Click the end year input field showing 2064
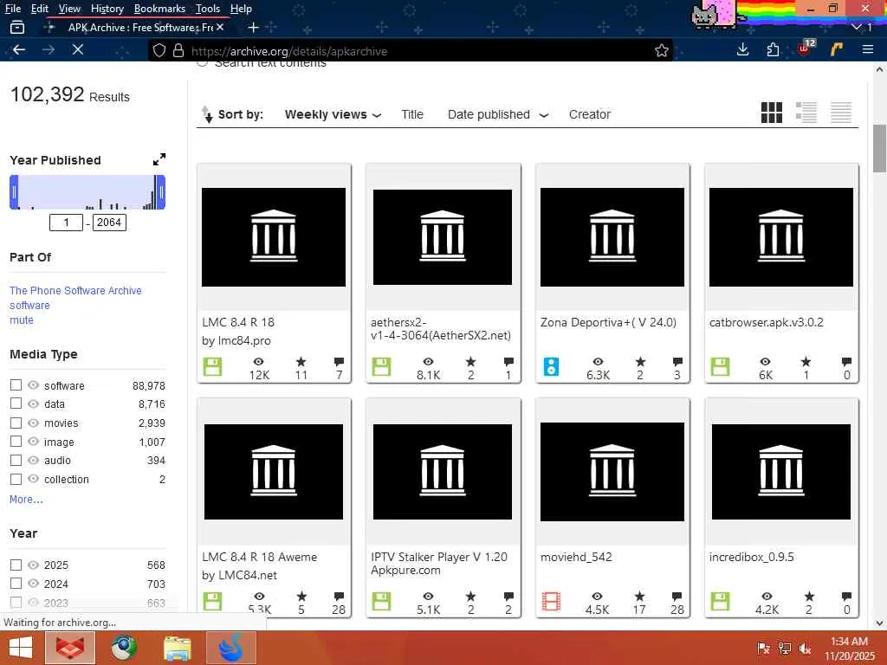The width and height of the screenshot is (887, 665). (109, 223)
